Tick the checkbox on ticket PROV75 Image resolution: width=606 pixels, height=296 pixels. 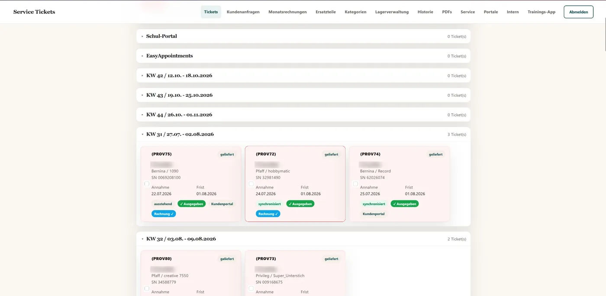tap(147, 184)
